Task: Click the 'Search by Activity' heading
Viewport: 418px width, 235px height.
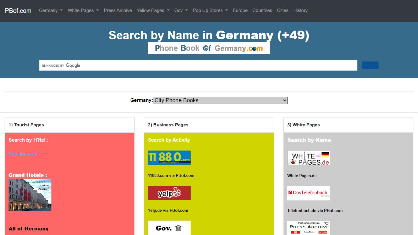Action: pos(169,140)
